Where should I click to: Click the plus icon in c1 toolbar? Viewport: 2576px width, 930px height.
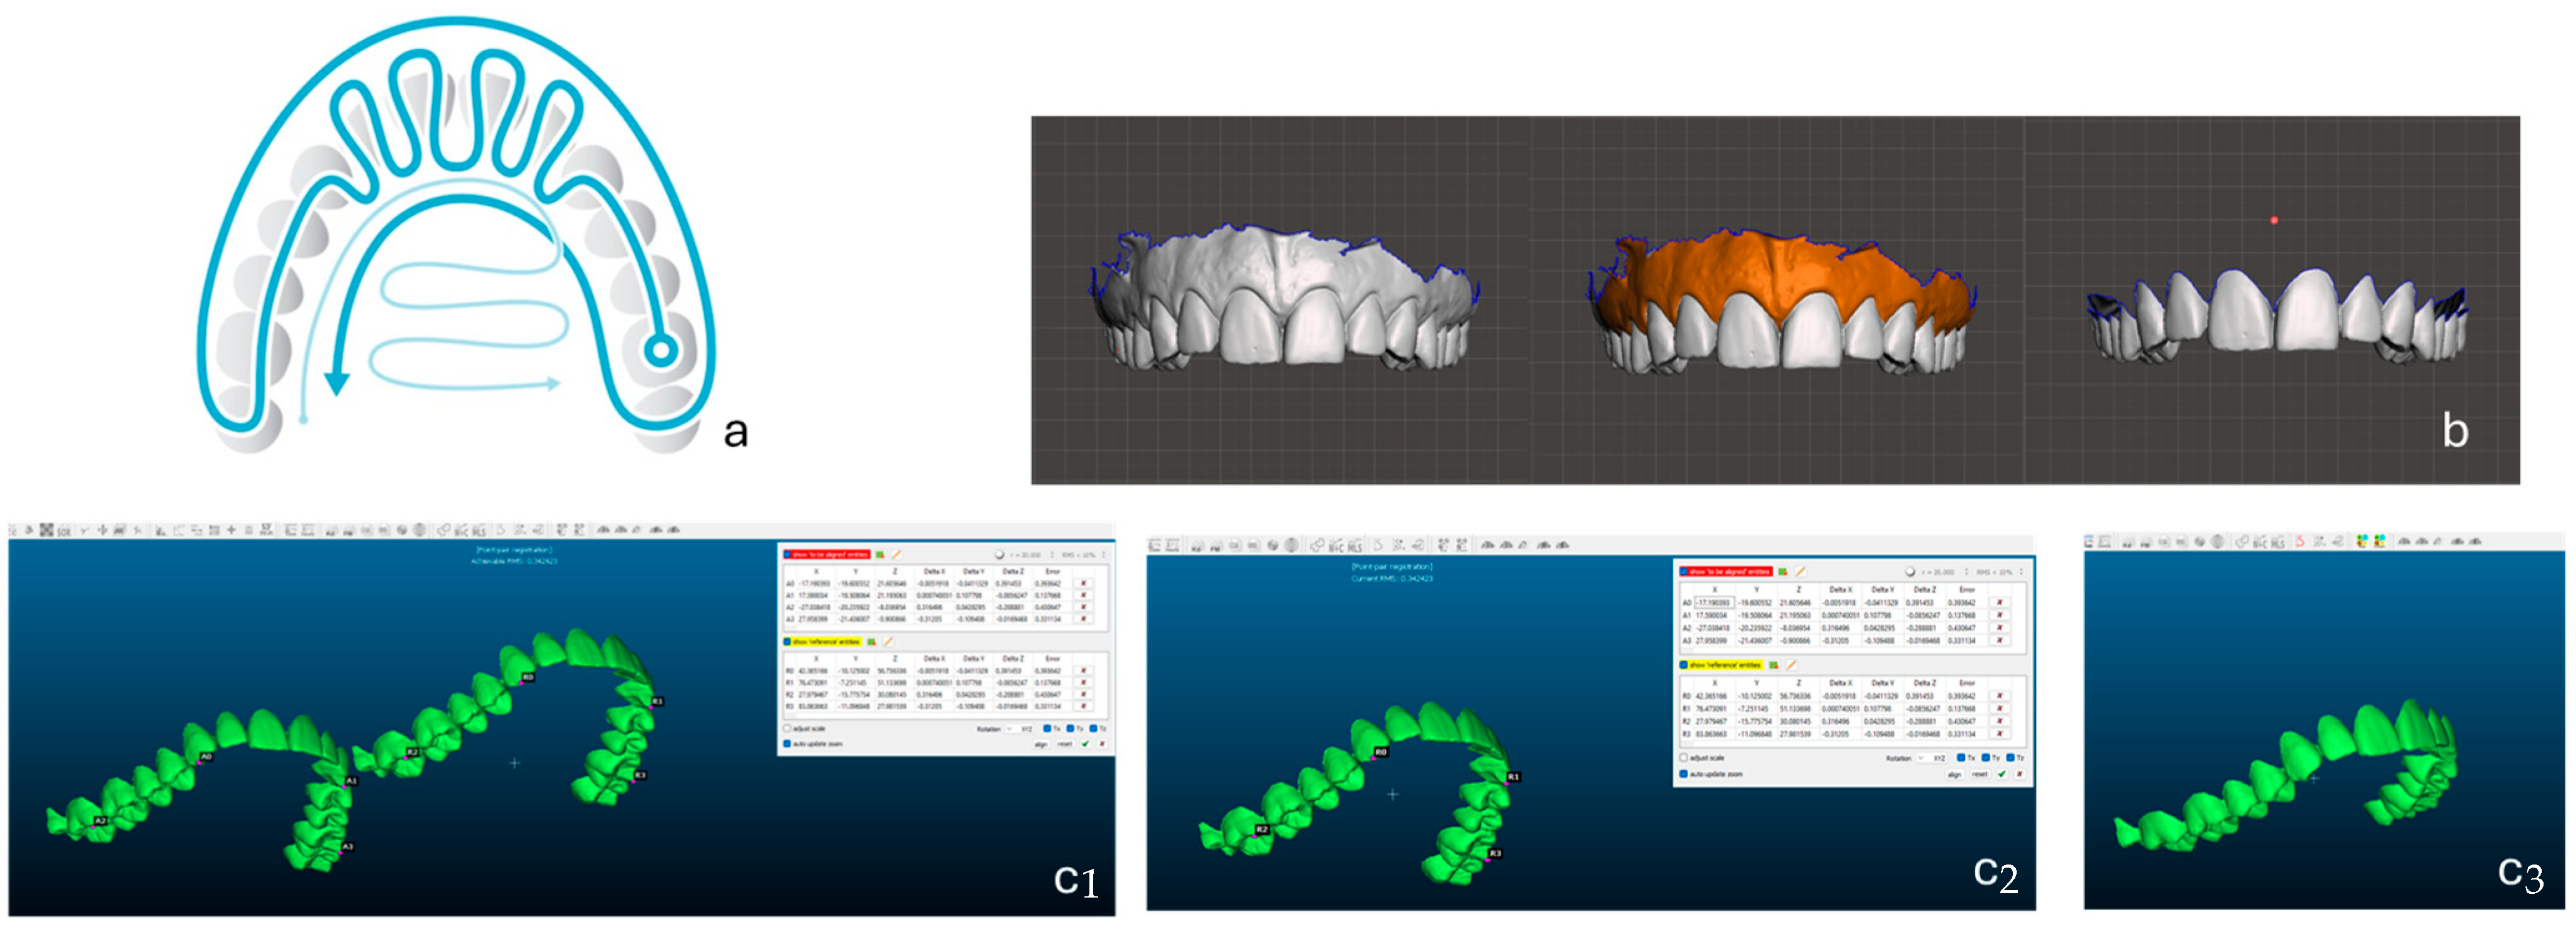pos(231,530)
